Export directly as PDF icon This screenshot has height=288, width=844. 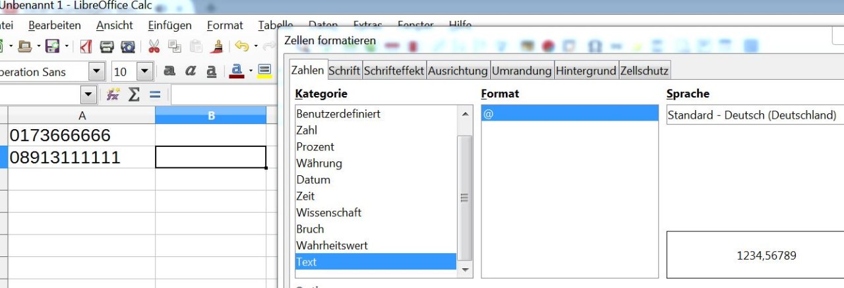[x=86, y=47]
